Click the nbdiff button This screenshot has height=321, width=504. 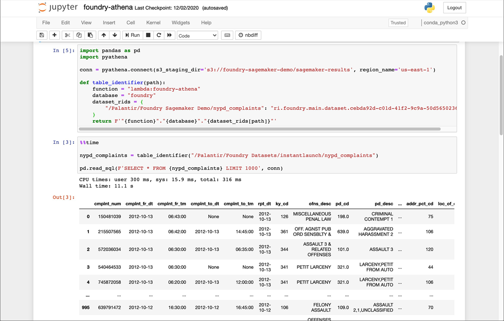(x=248, y=35)
